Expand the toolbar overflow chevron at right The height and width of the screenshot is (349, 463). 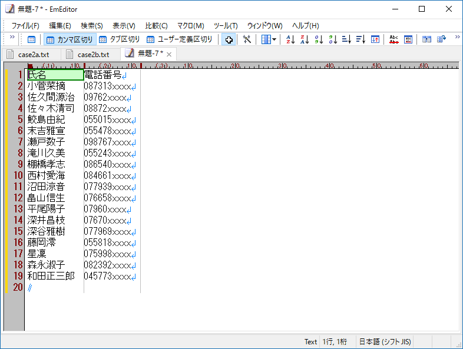tap(457, 36)
